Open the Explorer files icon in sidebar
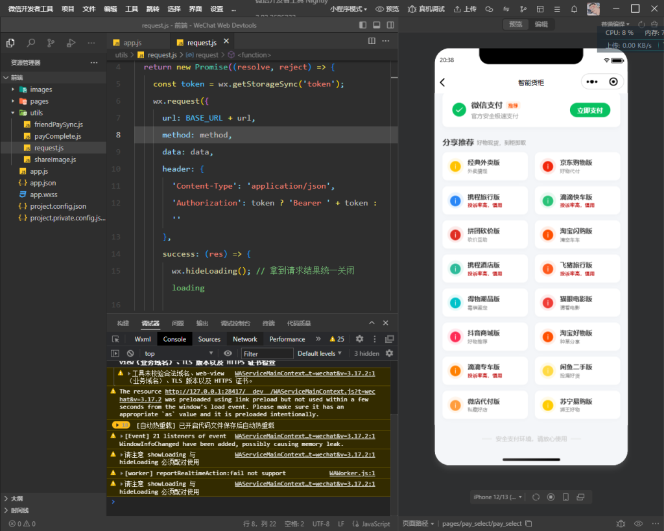 click(10, 43)
